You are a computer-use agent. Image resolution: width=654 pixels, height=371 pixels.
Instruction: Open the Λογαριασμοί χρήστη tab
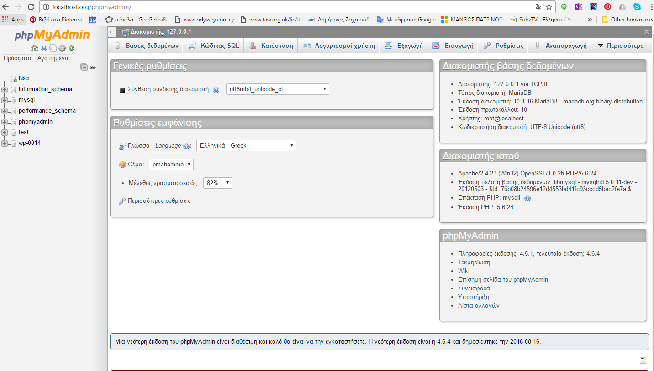339,46
